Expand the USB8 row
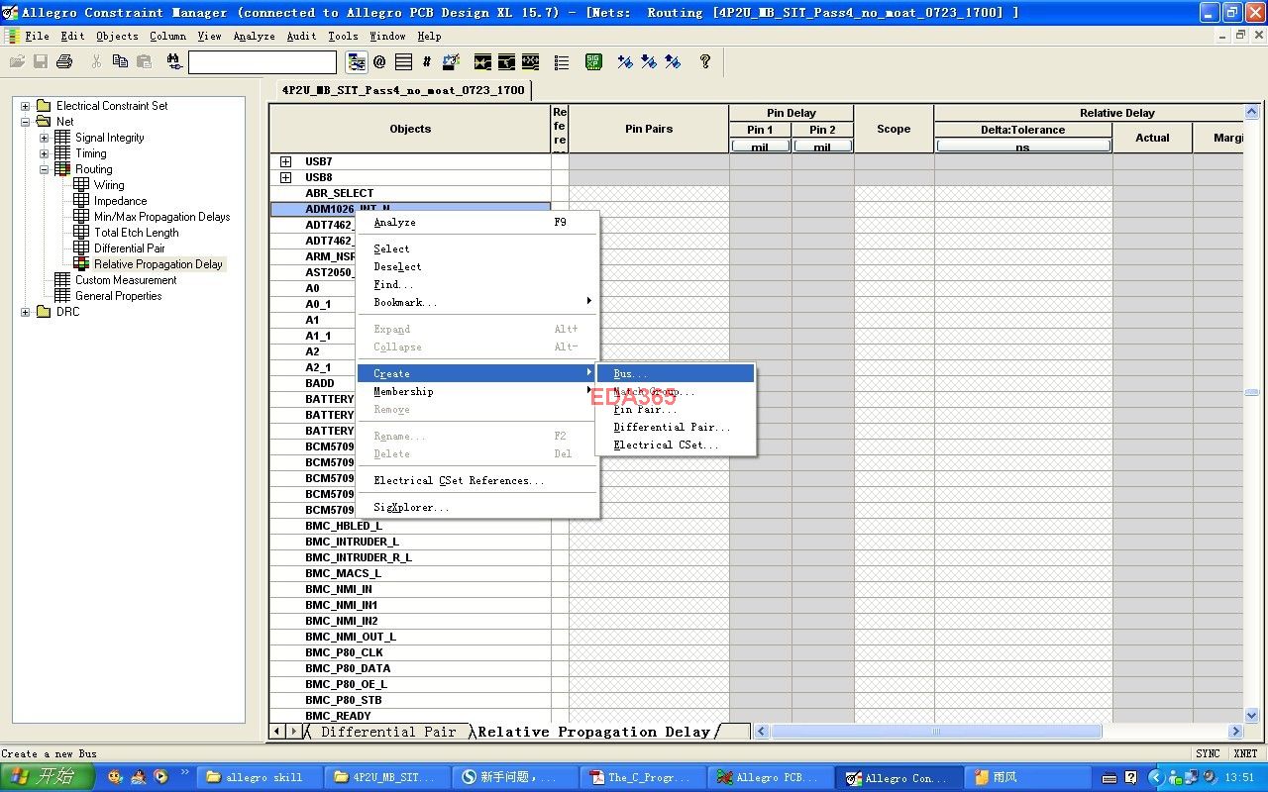The width and height of the screenshot is (1268, 792). pos(285,177)
